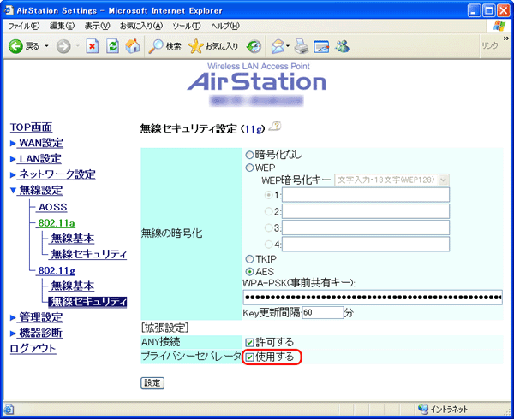The image size is (514, 419).
Task: Click the ログアウト link
Action: (x=33, y=349)
